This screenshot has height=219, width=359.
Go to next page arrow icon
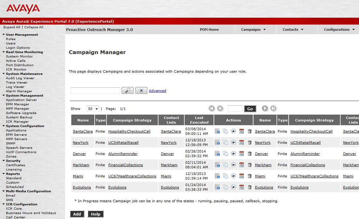click(265, 108)
